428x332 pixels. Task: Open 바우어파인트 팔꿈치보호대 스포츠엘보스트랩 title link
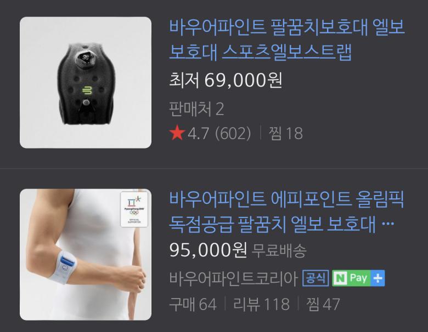(287, 39)
